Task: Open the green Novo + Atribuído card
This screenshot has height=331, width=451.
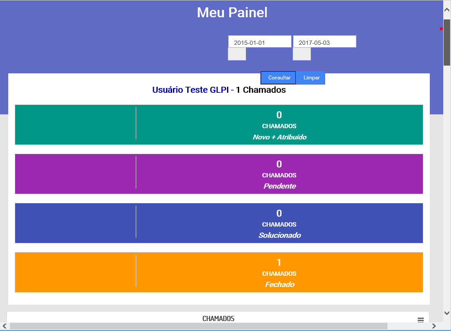Action: pos(219,125)
